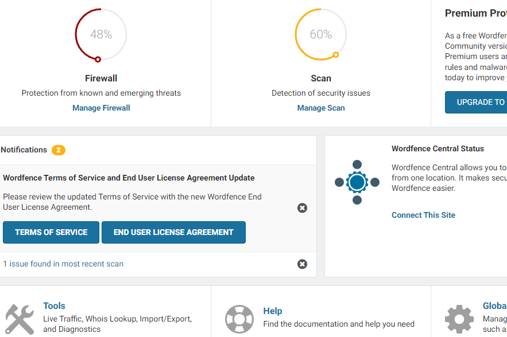Open the 1 issue found in most recent scan link
The image size is (507, 337).
[63, 264]
